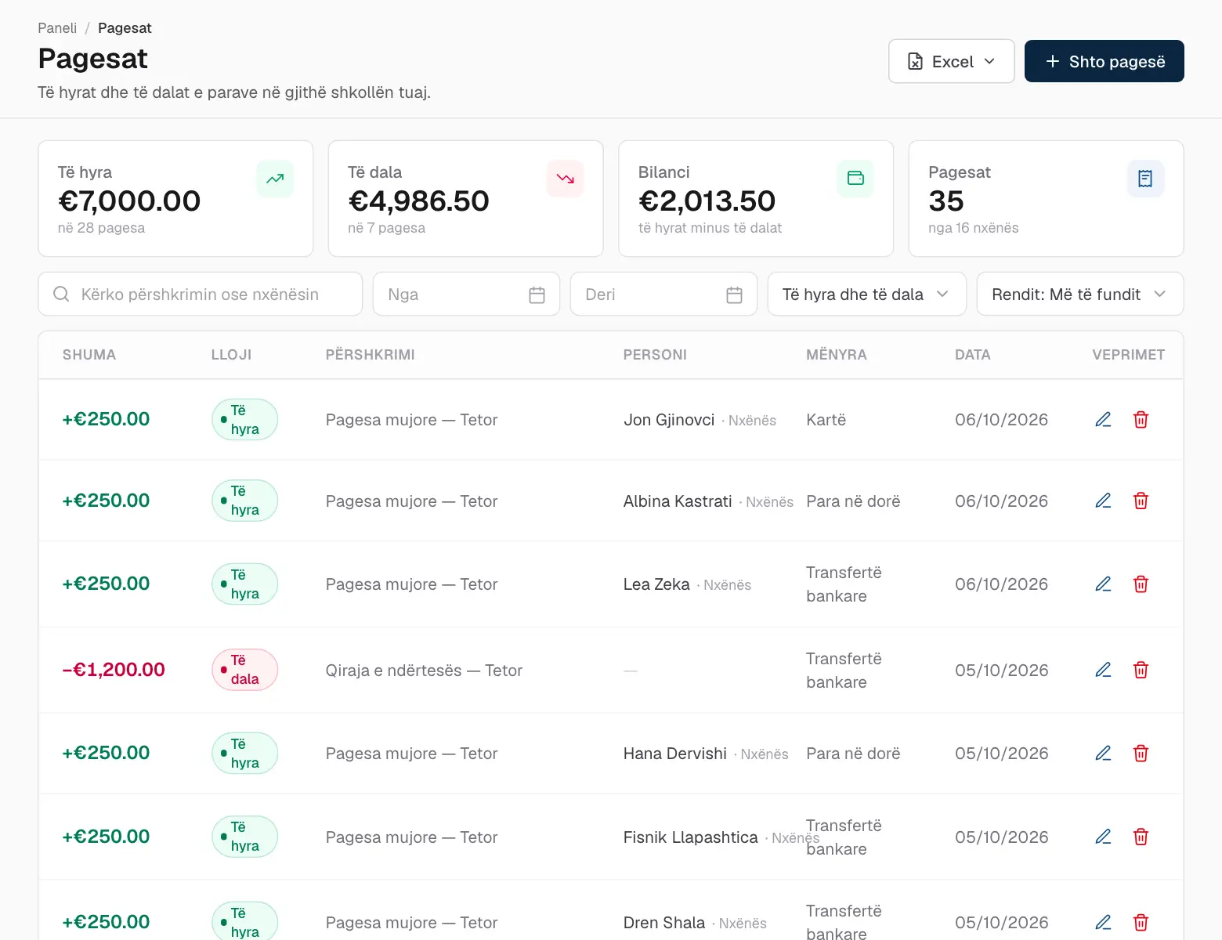Edit Albina Kastrati payment

point(1103,501)
